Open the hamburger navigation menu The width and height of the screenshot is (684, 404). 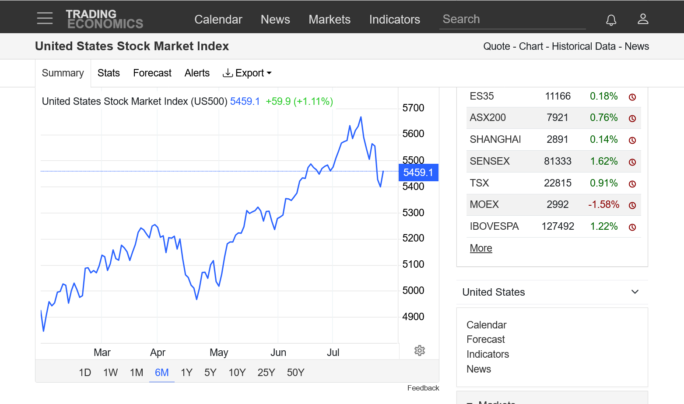point(45,18)
